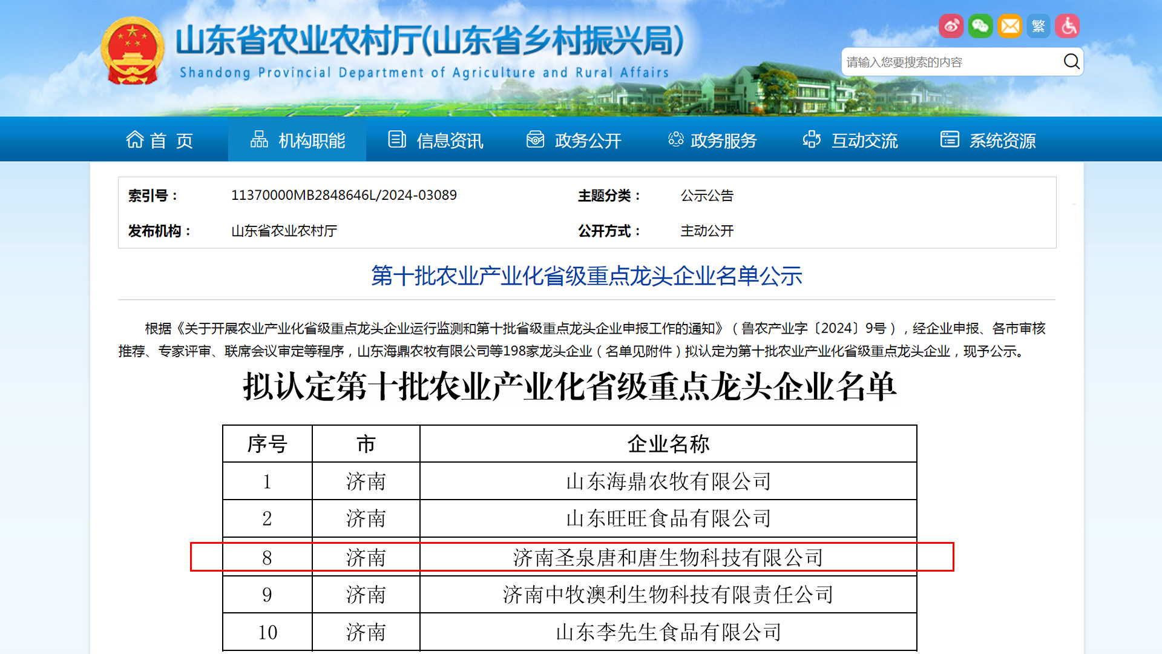Open the WeChat icon
This screenshot has width=1162, height=654.
pyautogui.click(x=980, y=26)
